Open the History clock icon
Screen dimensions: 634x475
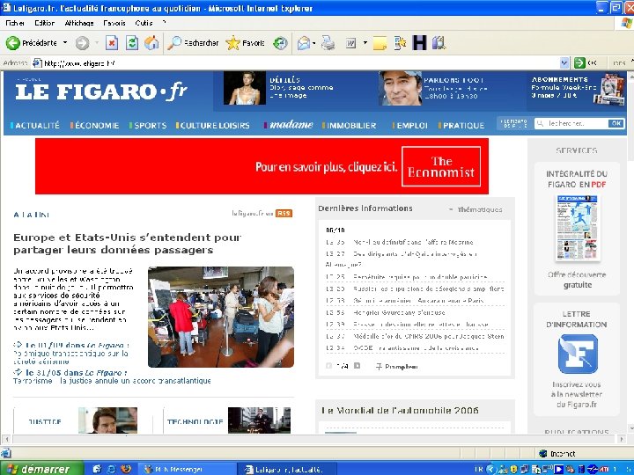click(280, 43)
